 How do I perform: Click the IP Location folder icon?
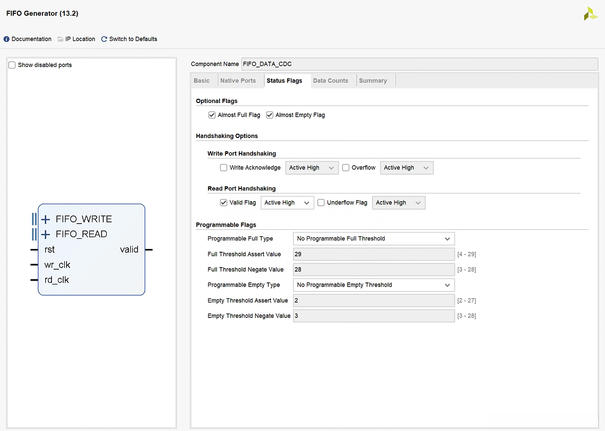tap(61, 39)
